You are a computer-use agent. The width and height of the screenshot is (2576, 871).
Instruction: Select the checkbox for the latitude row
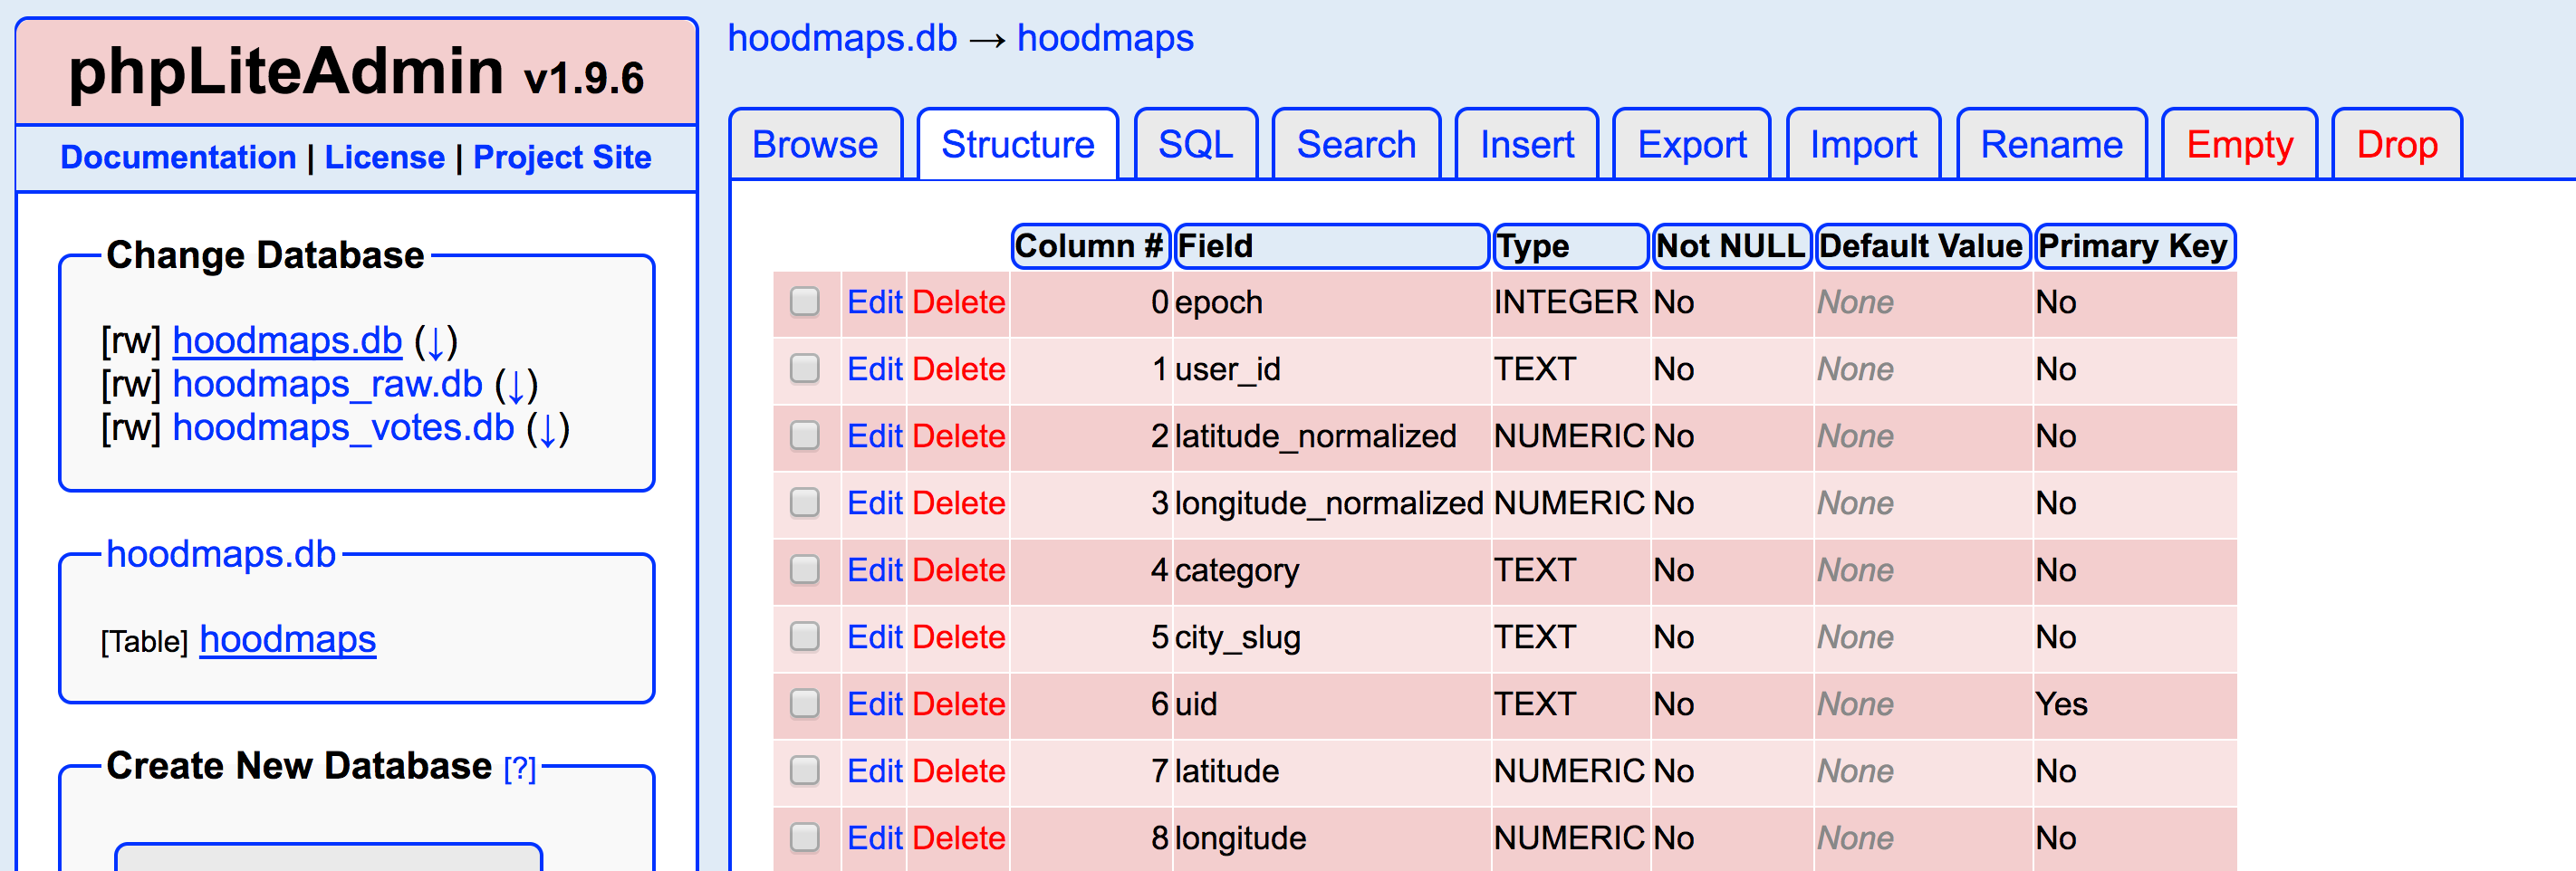coord(805,771)
